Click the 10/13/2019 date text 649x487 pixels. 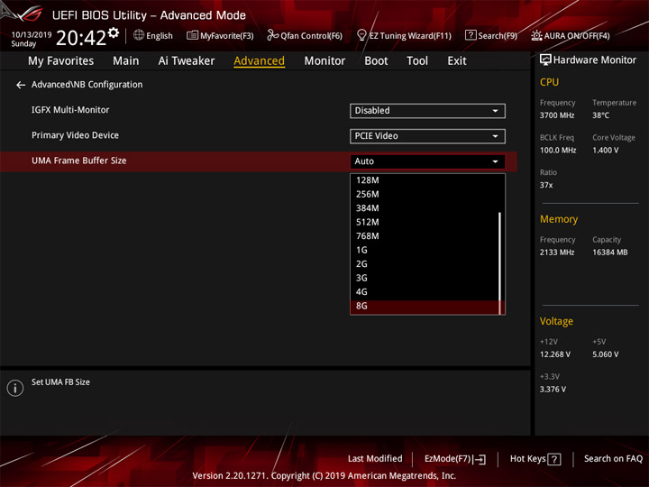[32, 35]
